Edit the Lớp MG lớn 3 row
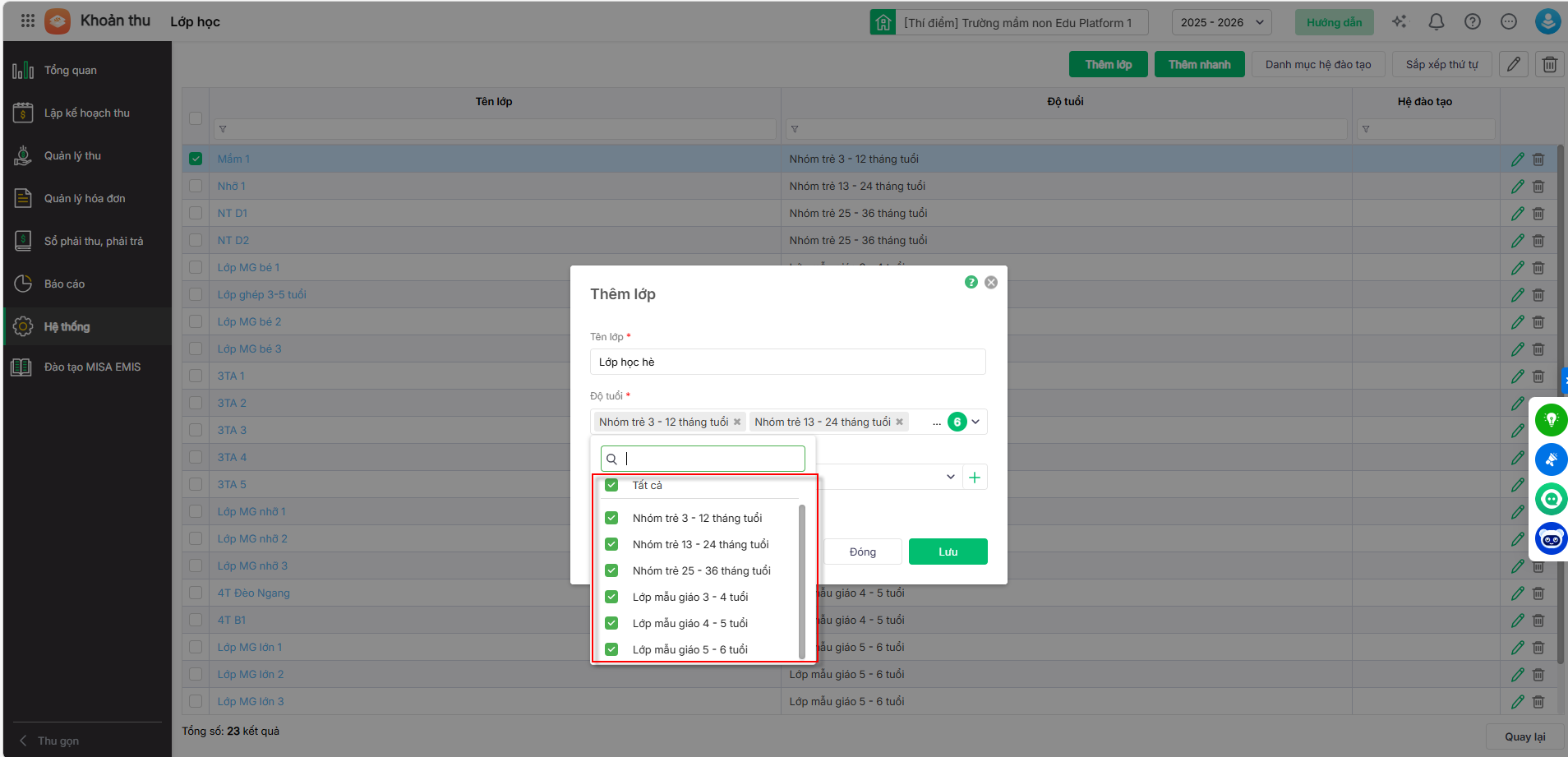The width and height of the screenshot is (1568, 757). pyautogui.click(x=1518, y=702)
